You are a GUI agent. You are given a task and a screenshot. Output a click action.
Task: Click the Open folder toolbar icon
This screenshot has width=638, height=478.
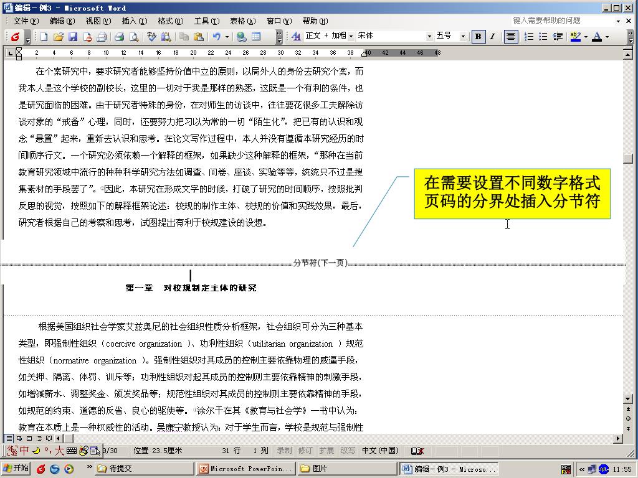pyautogui.click(x=58, y=37)
